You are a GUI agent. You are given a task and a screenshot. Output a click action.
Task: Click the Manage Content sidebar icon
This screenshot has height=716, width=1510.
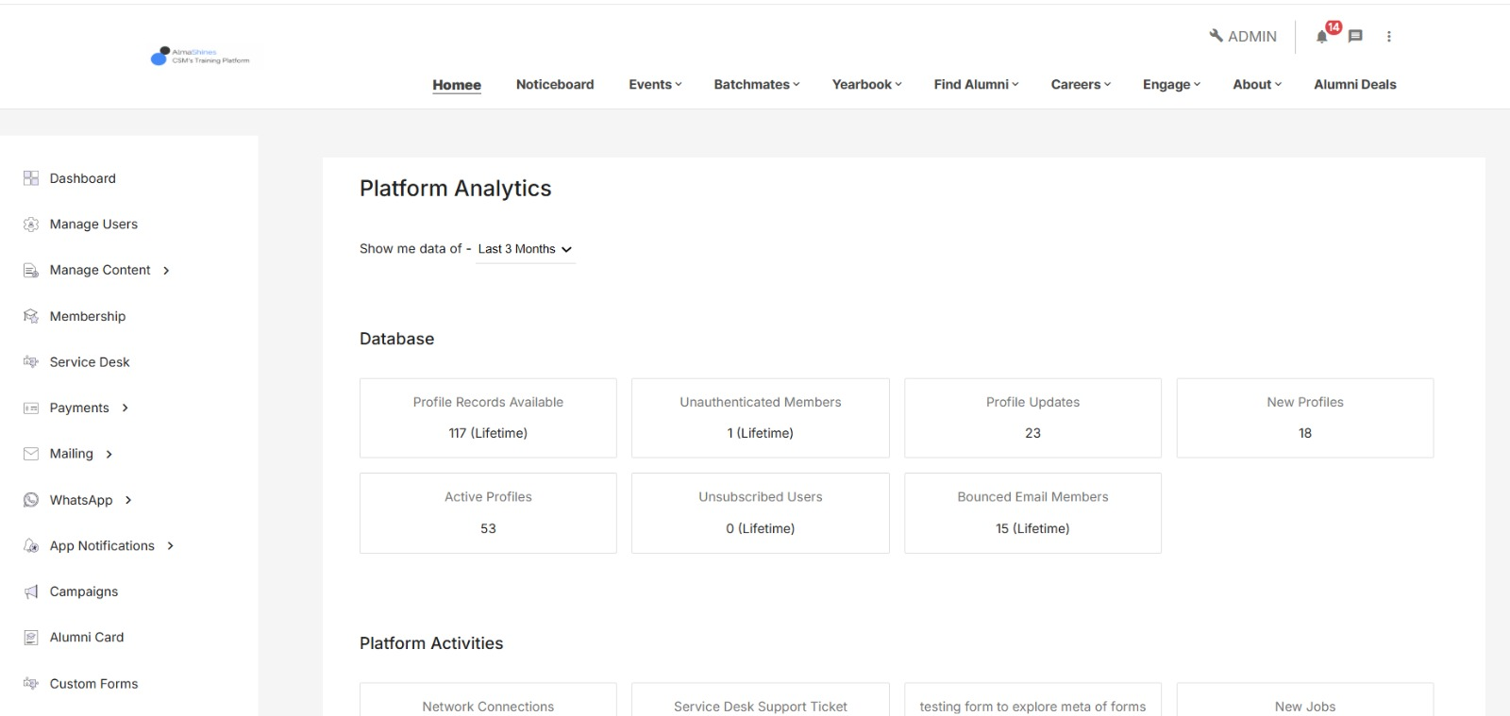[x=31, y=271]
